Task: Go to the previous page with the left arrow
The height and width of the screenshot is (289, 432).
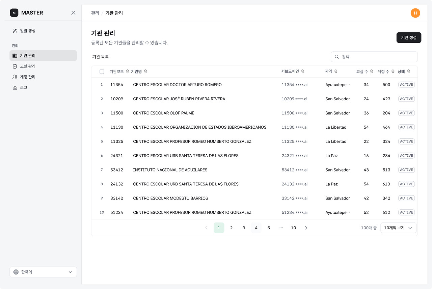Action: click(x=206, y=228)
